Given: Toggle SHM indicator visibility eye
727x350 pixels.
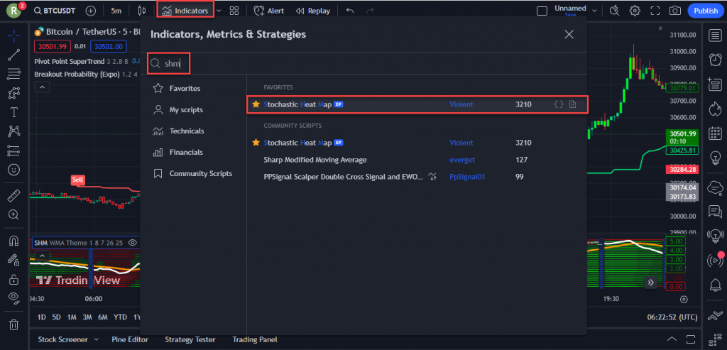Looking at the screenshot, I should coord(132,243).
